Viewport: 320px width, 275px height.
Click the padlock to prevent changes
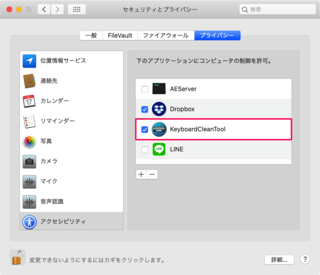[18, 257]
